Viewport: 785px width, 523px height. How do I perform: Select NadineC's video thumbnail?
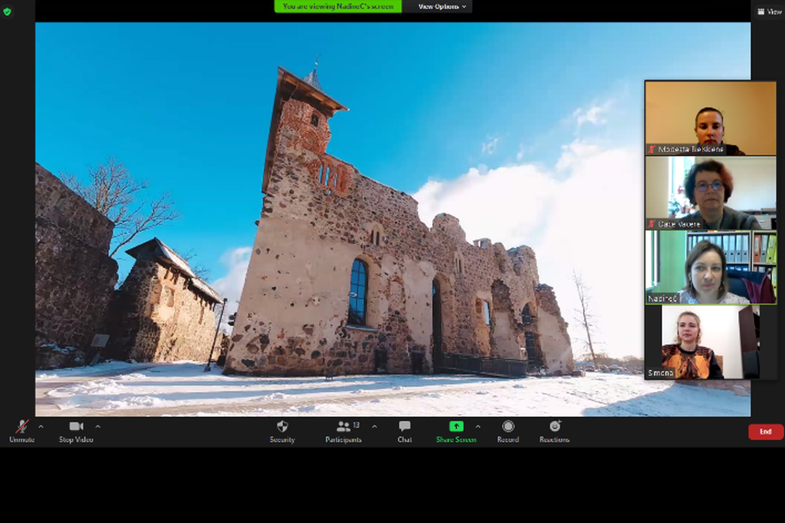pos(711,267)
